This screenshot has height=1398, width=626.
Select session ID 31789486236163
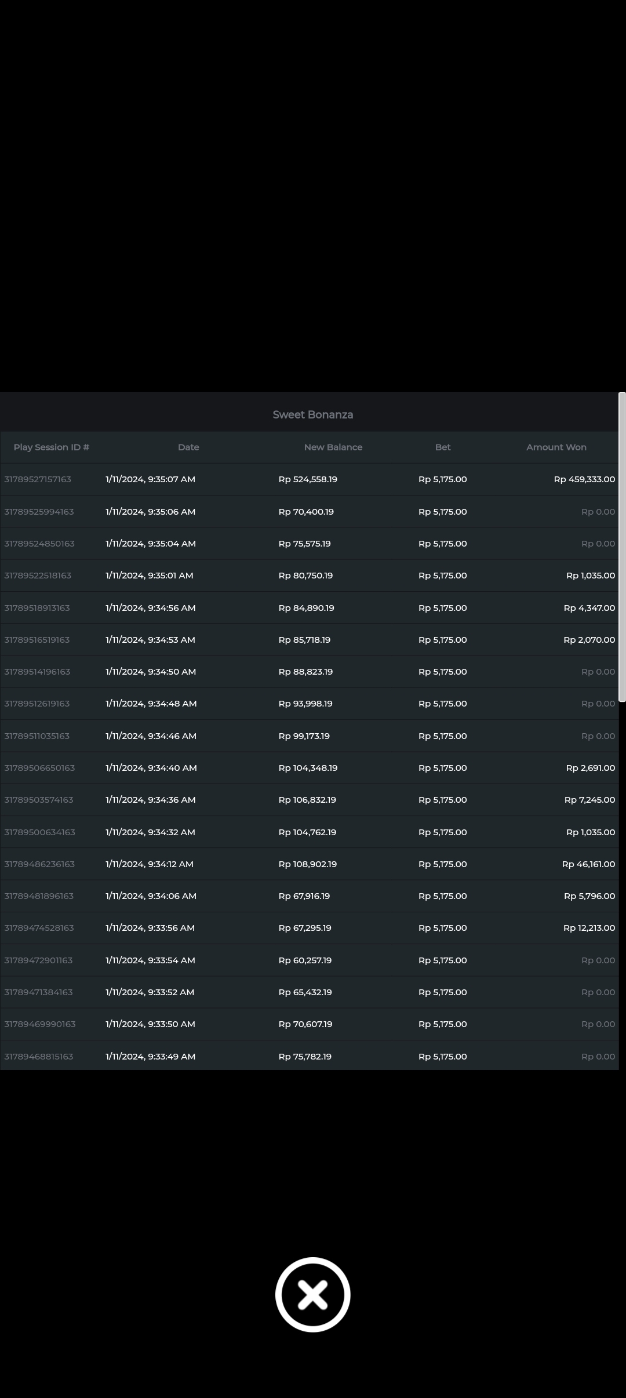[39, 864]
